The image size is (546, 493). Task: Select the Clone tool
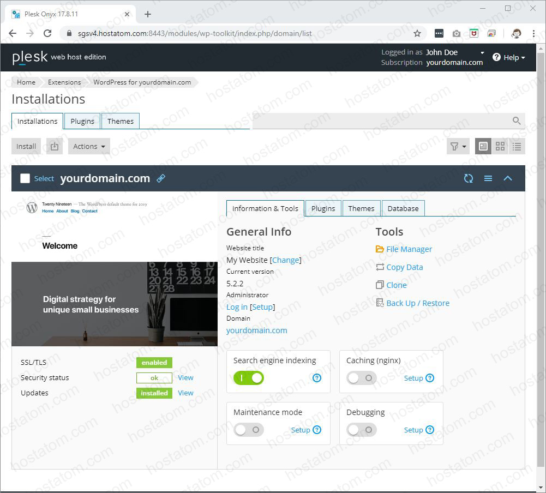point(395,285)
